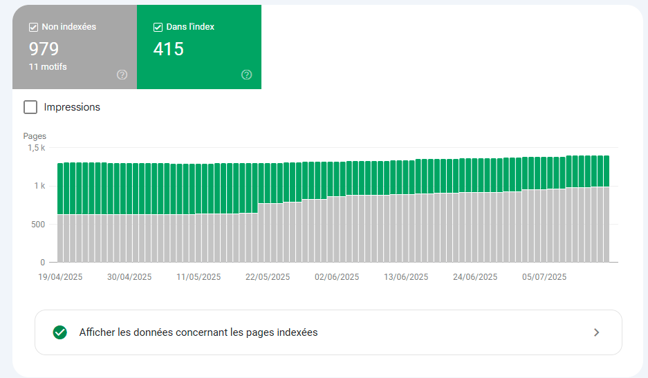Click the "1,5 k" y-axis label
The height and width of the screenshot is (378, 648).
click(36, 148)
